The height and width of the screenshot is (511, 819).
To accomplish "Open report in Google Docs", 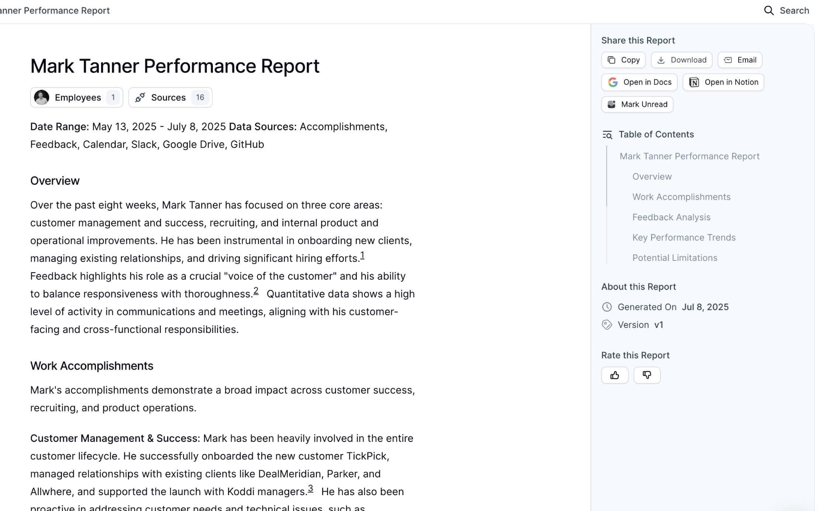I will pyautogui.click(x=639, y=82).
